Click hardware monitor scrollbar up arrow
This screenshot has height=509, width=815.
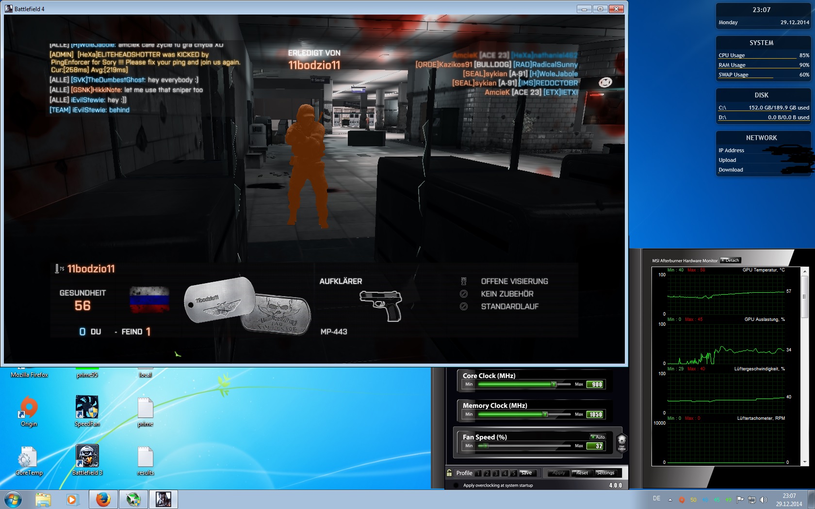click(804, 271)
